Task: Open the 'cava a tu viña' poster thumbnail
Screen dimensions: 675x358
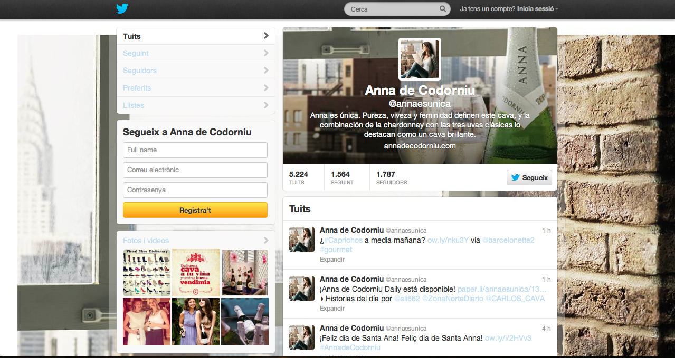Action: pos(195,272)
